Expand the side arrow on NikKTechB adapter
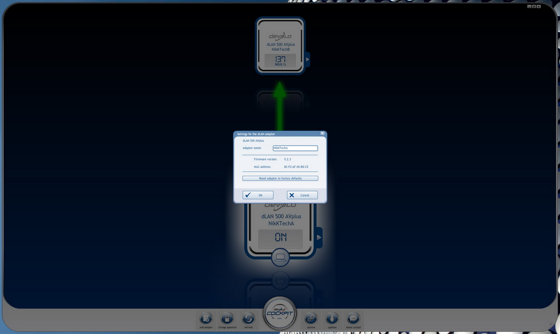Viewport: 560px width, 334px height. pyautogui.click(x=307, y=59)
